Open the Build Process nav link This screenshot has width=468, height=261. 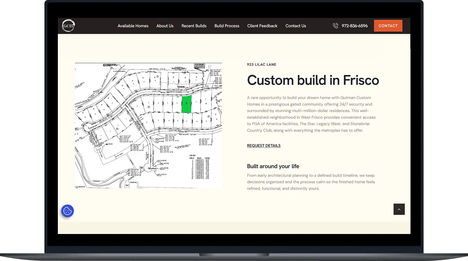[227, 26]
